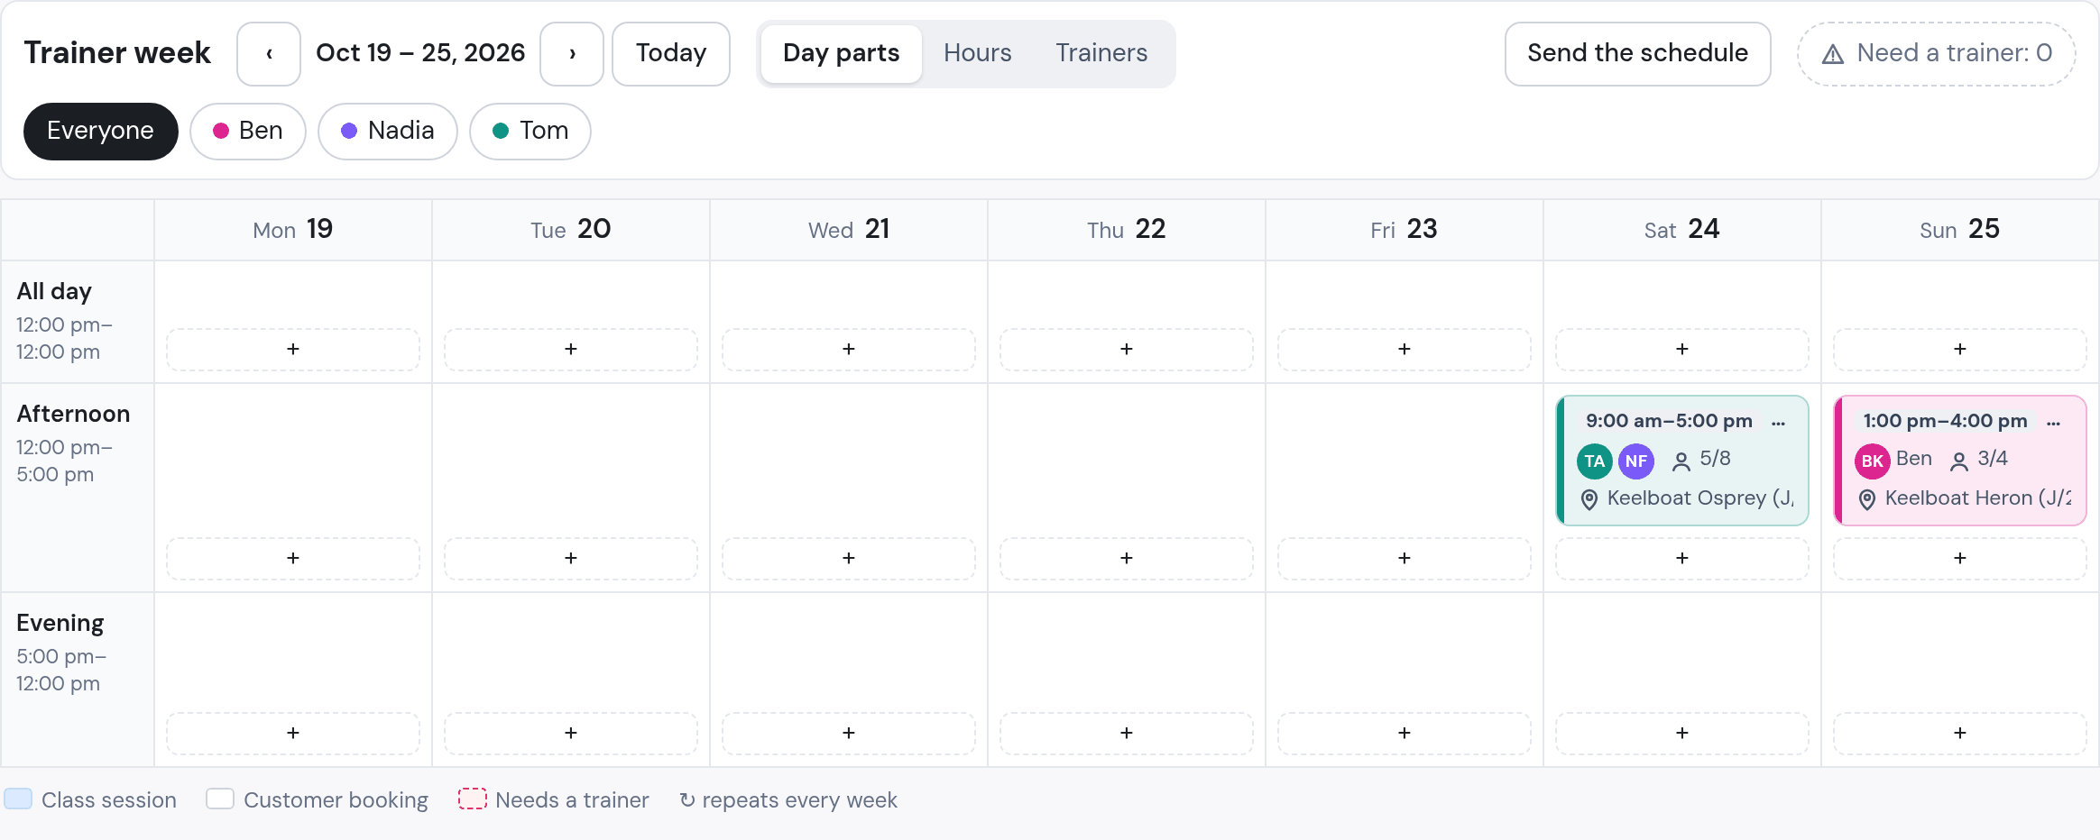
Task: Click the 3/4 attendee count
Action: tap(1979, 460)
